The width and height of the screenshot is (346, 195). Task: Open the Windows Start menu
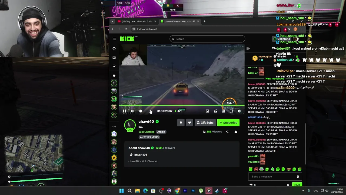(x=122, y=191)
